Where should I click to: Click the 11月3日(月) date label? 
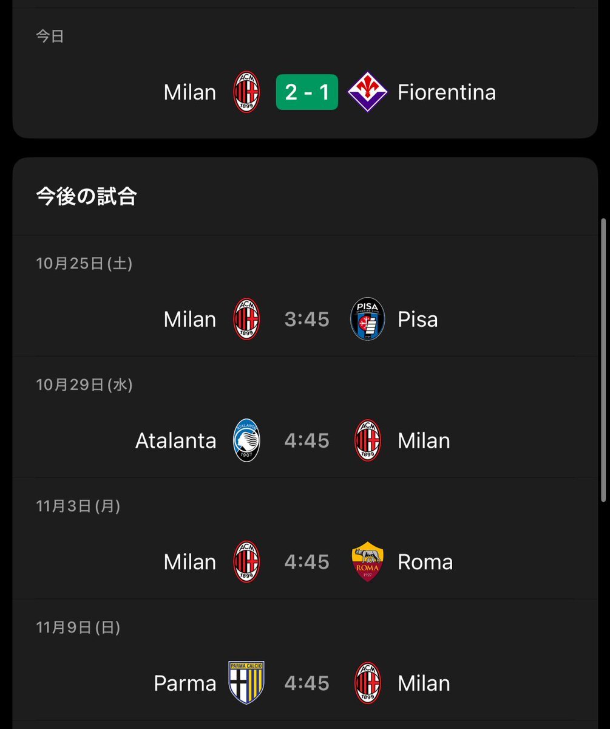pos(78,506)
